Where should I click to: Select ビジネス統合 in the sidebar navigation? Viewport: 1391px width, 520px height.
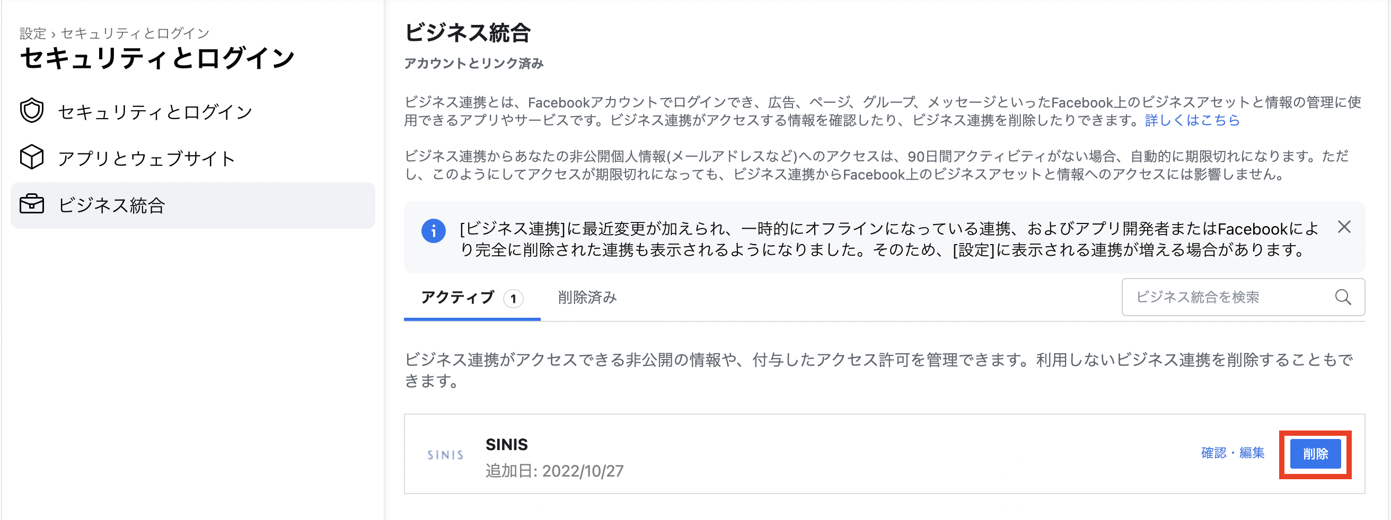(x=112, y=205)
